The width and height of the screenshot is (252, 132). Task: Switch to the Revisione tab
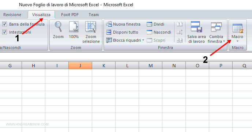coord(12,15)
